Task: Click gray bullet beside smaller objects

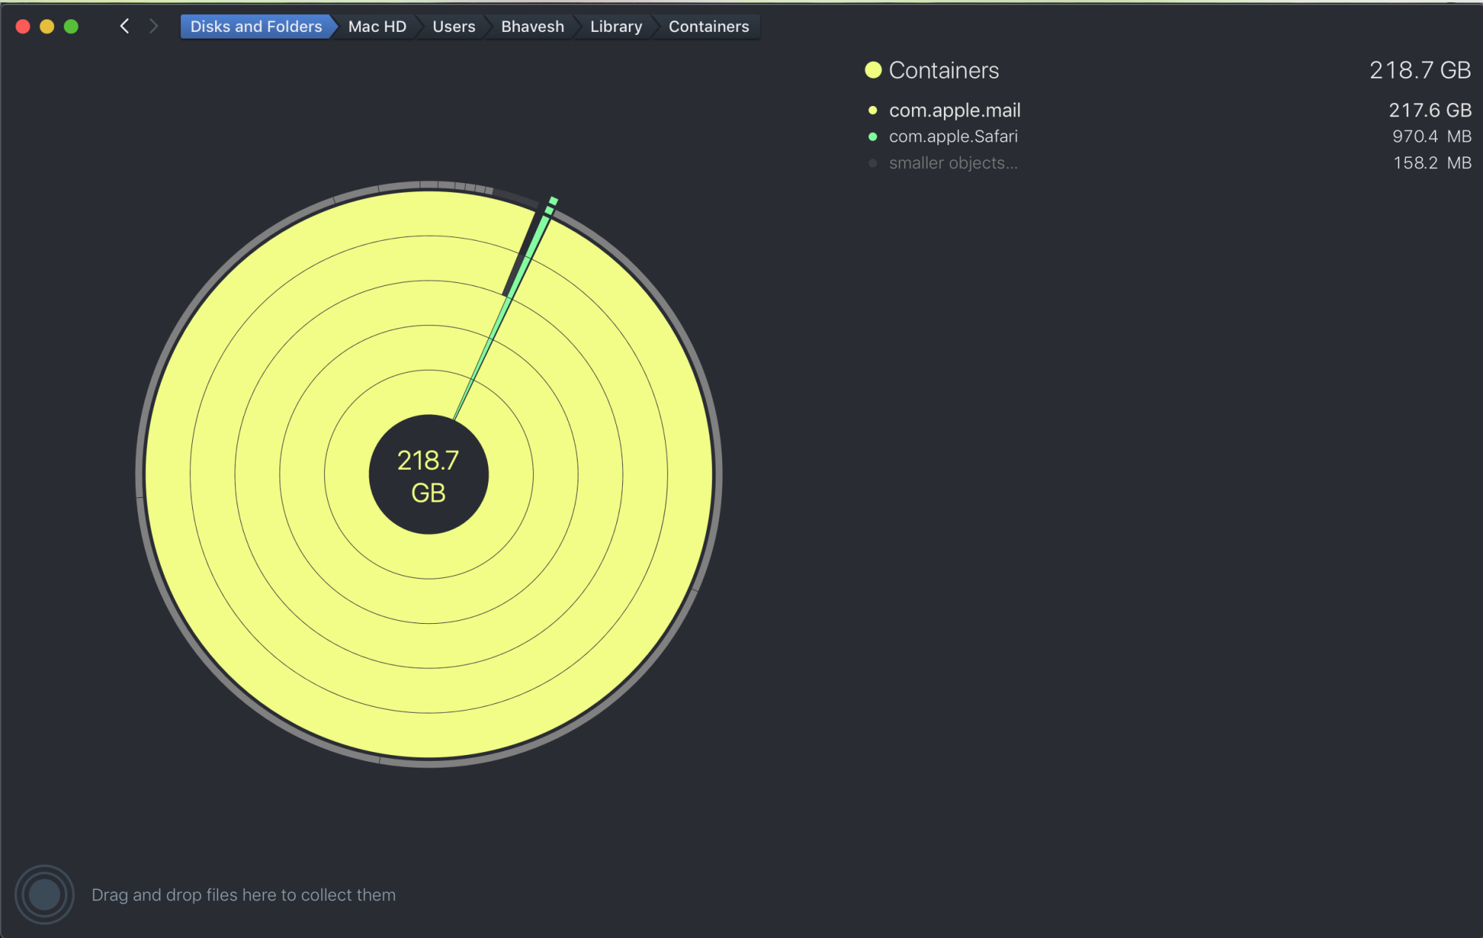Action: (x=873, y=163)
